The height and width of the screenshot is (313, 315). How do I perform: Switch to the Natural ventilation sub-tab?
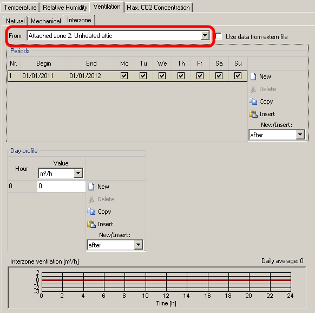(x=15, y=21)
